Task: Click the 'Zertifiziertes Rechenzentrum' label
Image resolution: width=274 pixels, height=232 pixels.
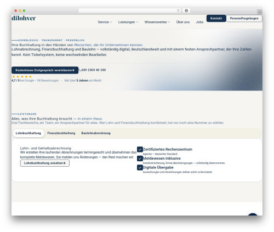Action: point(168,149)
